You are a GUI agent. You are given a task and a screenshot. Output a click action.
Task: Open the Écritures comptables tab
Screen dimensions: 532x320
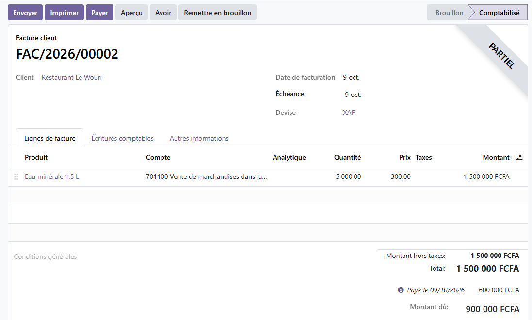pos(123,138)
